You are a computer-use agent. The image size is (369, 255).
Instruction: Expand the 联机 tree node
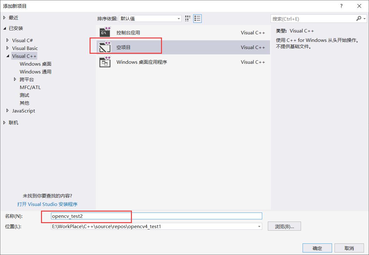(x=4, y=122)
